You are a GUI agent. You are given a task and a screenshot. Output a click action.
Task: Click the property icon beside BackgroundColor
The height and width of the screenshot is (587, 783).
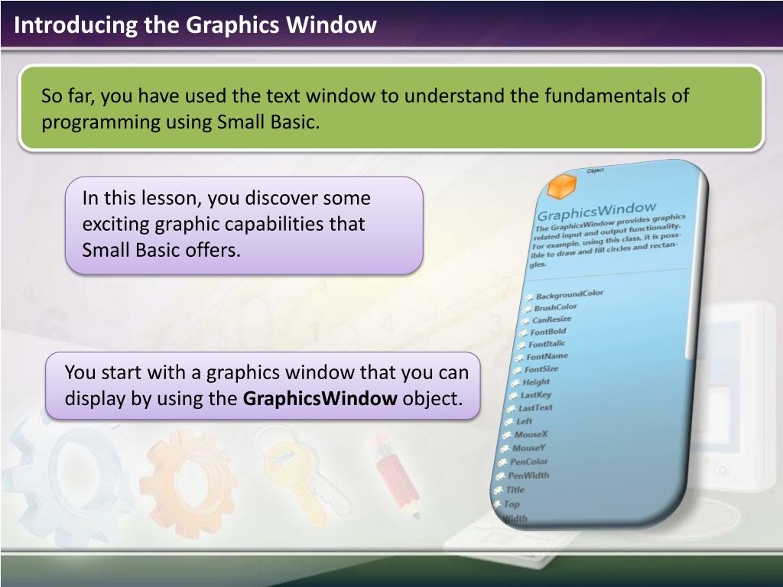click(528, 297)
